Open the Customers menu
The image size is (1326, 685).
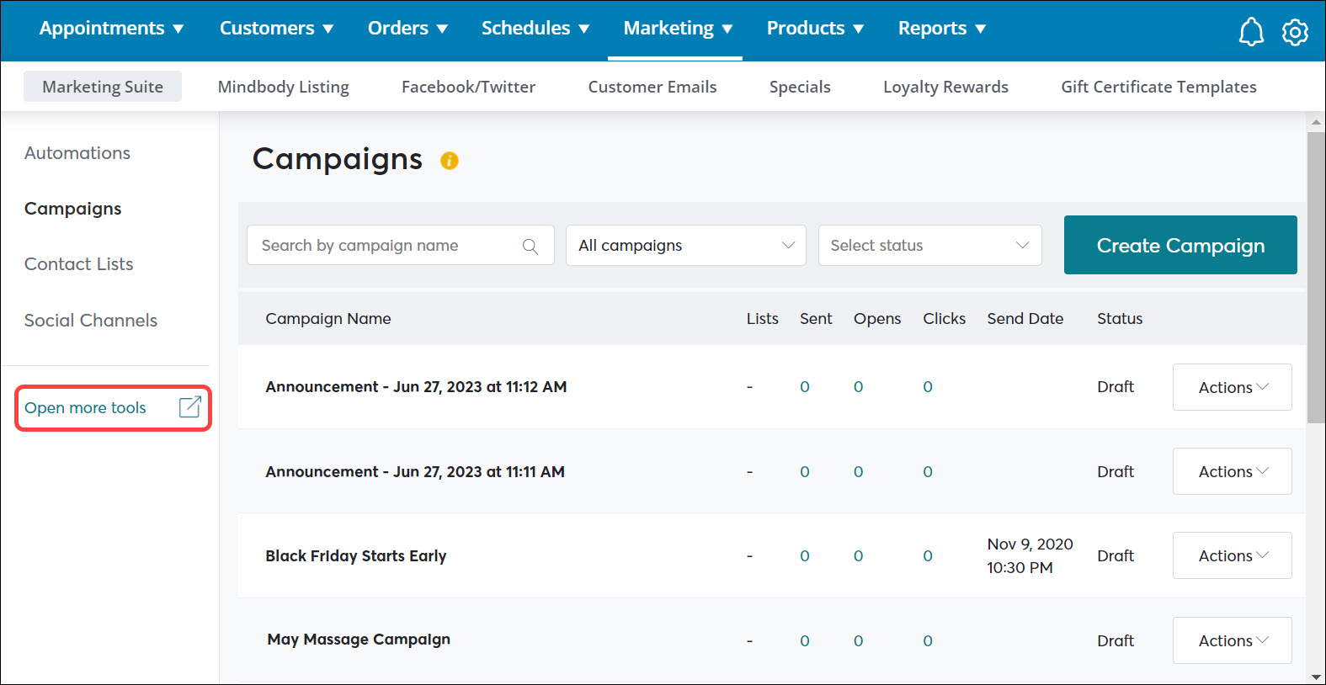tap(276, 29)
